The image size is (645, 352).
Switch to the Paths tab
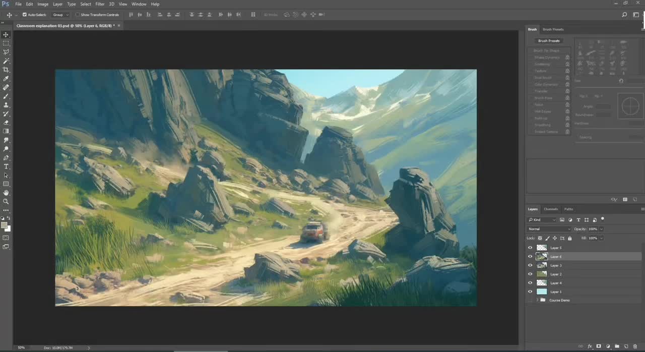[568, 209]
